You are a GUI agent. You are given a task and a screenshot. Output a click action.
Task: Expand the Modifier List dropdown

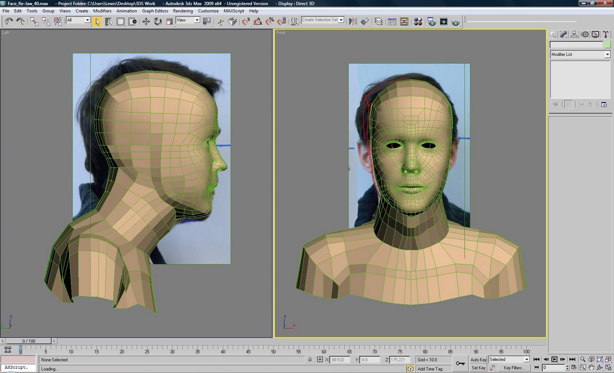pos(607,54)
